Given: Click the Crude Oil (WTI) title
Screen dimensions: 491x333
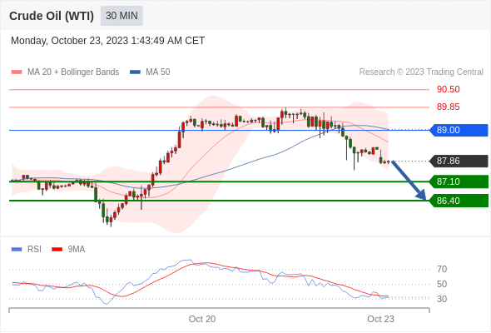Looking at the screenshot, I should tap(52, 16).
